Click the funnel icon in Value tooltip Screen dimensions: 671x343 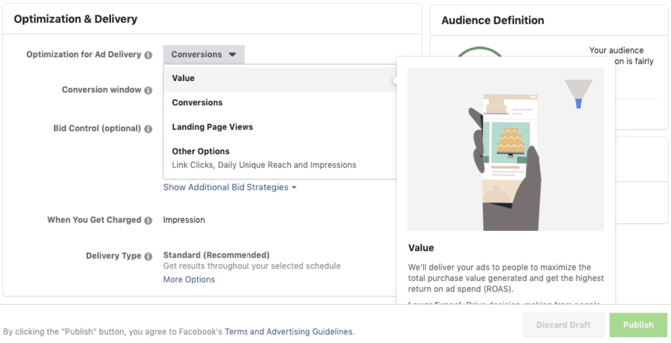(x=578, y=93)
